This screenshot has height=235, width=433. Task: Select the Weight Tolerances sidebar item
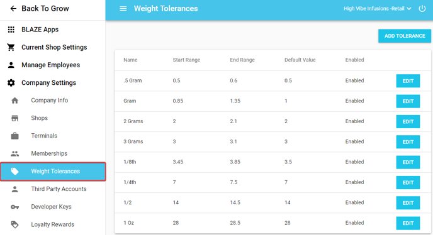(53, 172)
